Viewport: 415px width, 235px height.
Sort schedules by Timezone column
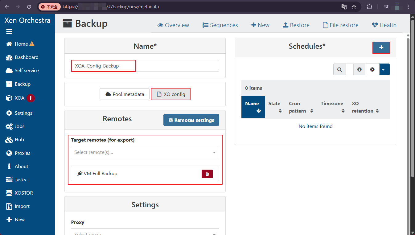[333, 107]
